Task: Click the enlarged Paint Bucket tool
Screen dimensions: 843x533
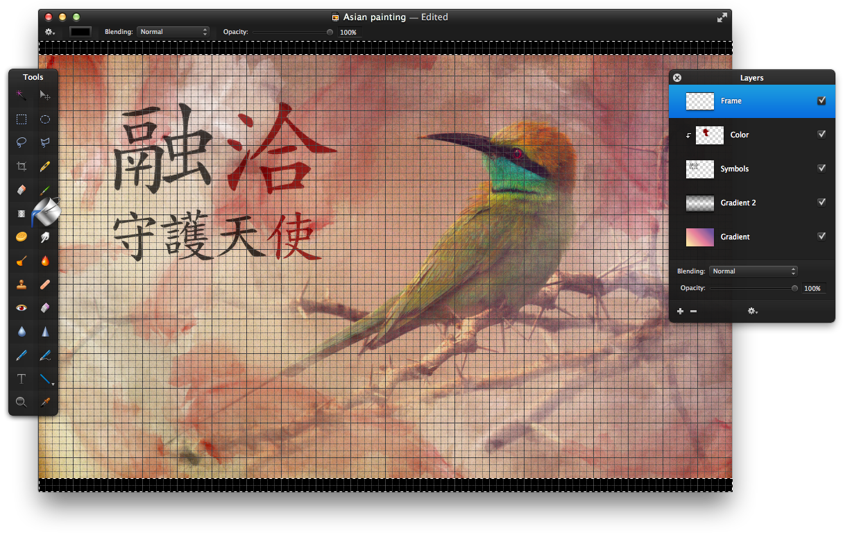Action: coord(46,212)
